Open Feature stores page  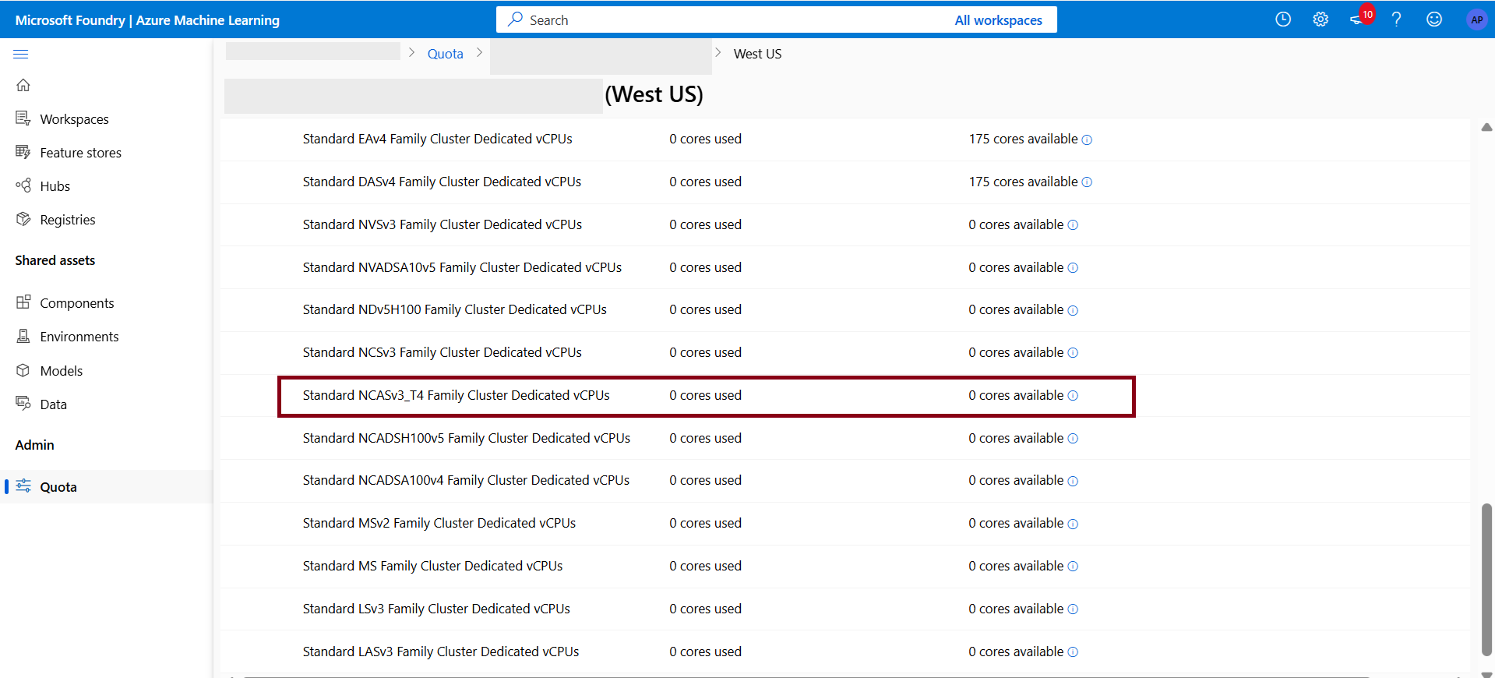coord(80,153)
